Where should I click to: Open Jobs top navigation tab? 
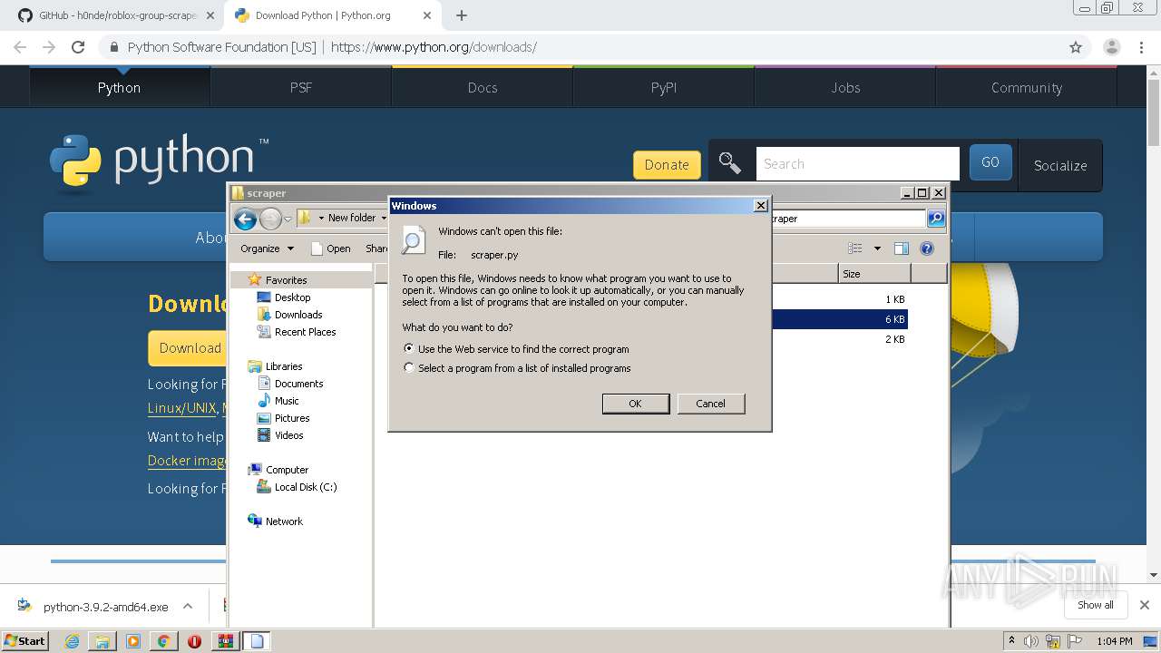point(845,87)
